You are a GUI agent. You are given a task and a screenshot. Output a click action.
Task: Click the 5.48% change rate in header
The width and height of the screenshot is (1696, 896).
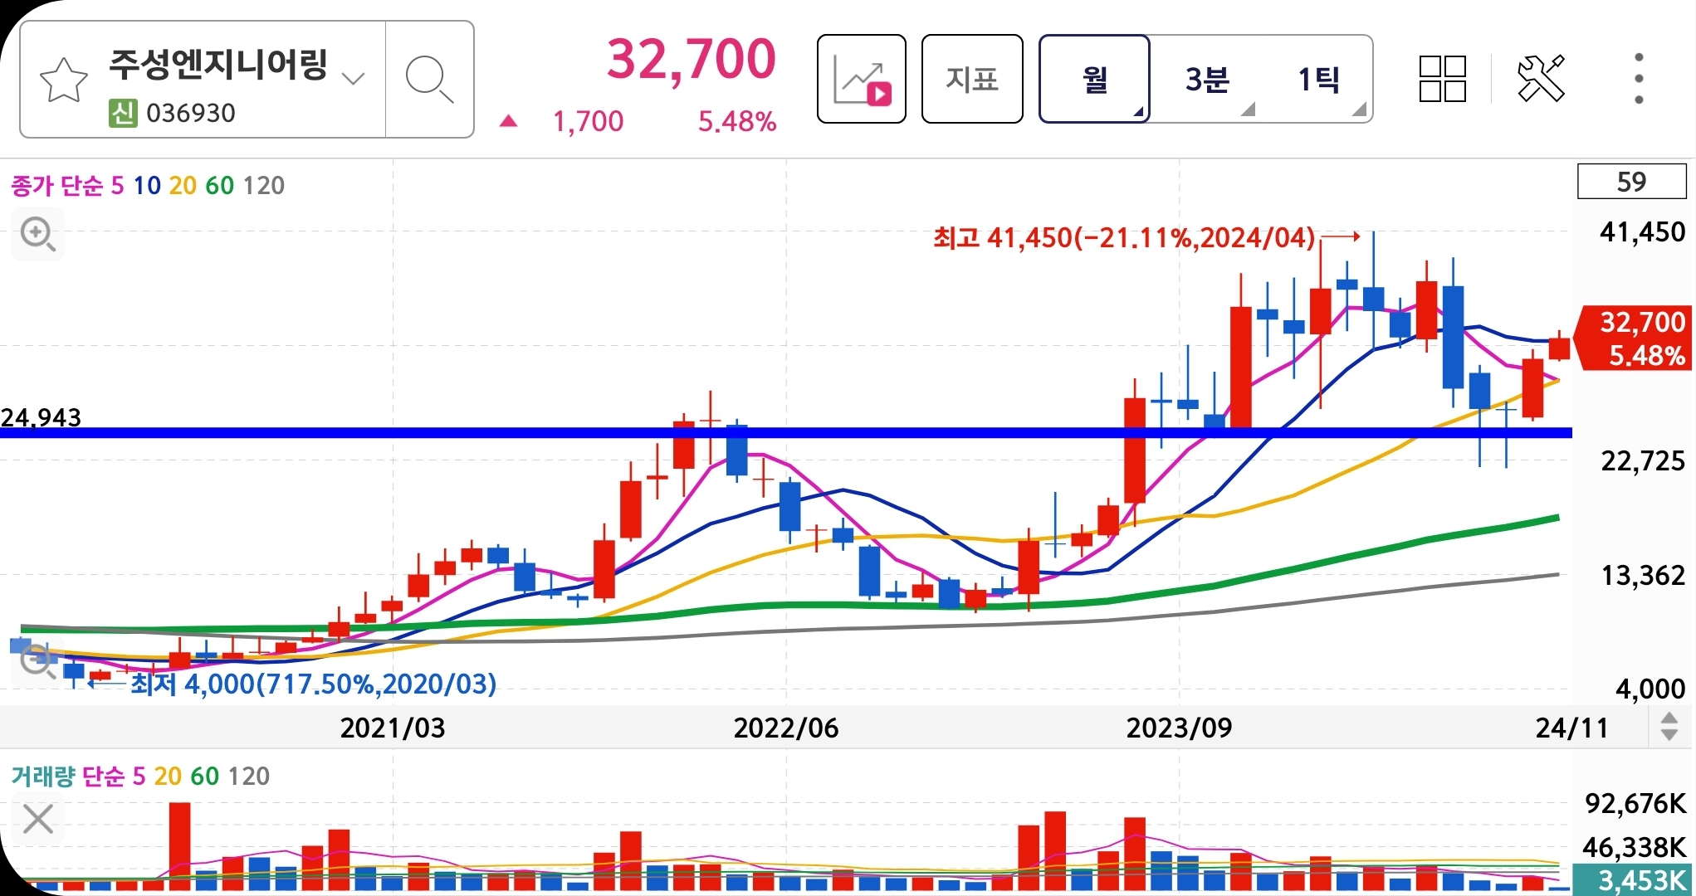737,122
